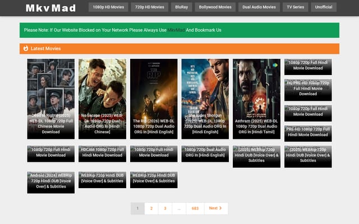Select TV Series in the top navigation
The height and width of the screenshot is (224, 359).
(x=296, y=7)
